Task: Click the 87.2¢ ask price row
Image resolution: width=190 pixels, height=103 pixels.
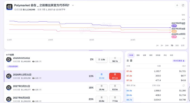Action: point(156,76)
